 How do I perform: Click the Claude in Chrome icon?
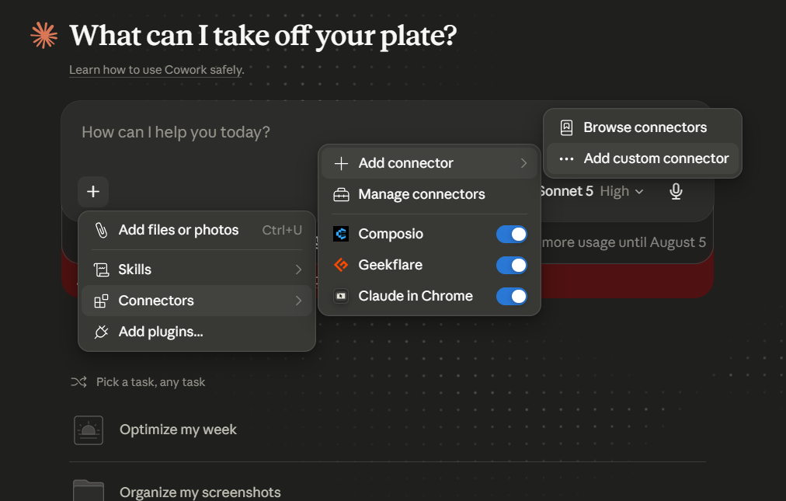(x=341, y=296)
